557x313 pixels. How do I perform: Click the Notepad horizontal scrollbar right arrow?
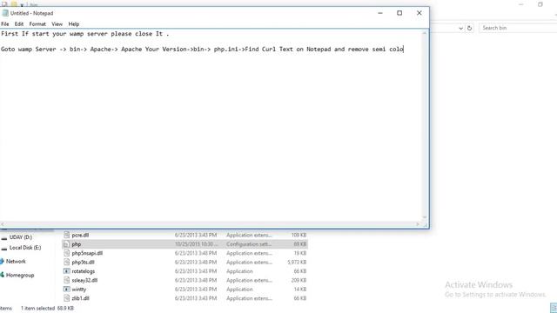(418, 224)
